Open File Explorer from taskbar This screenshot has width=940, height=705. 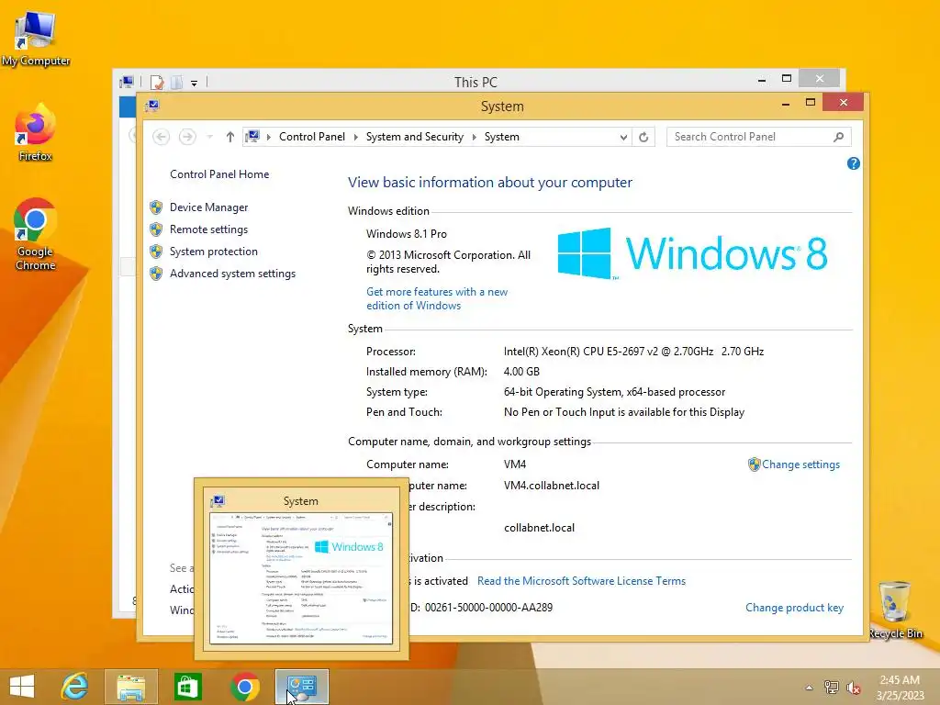(130, 687)
